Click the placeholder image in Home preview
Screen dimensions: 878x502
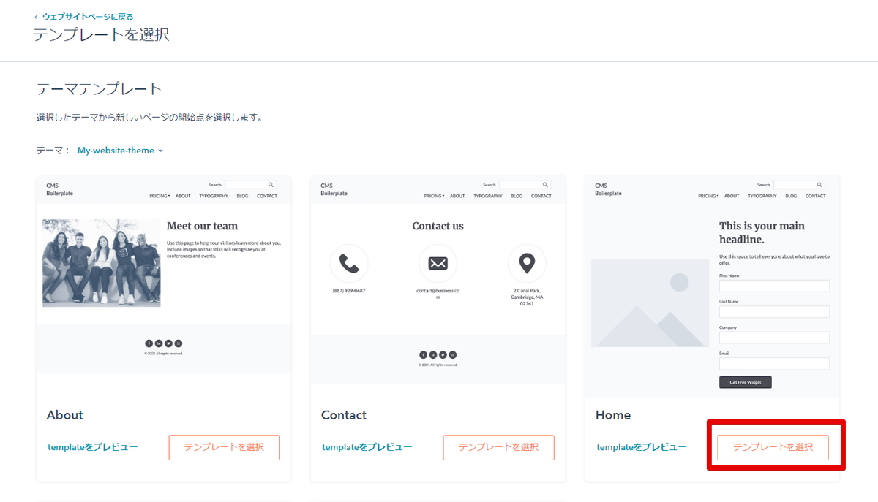(x=650, y=303)
